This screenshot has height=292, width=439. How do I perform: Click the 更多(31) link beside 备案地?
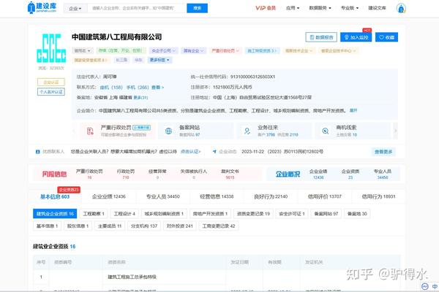pos(140,98)
